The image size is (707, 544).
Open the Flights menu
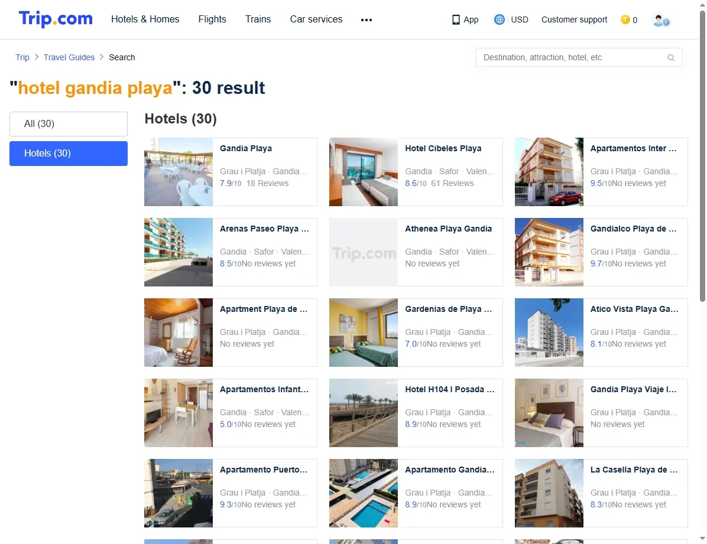[x=212, y=19]
